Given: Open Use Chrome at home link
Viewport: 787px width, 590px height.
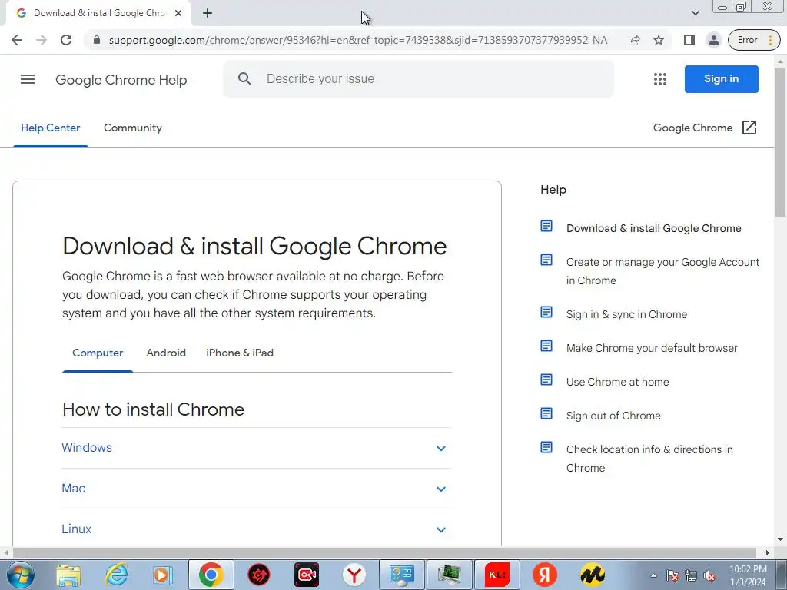Looking at the screenshot, I should pos(617,382).
